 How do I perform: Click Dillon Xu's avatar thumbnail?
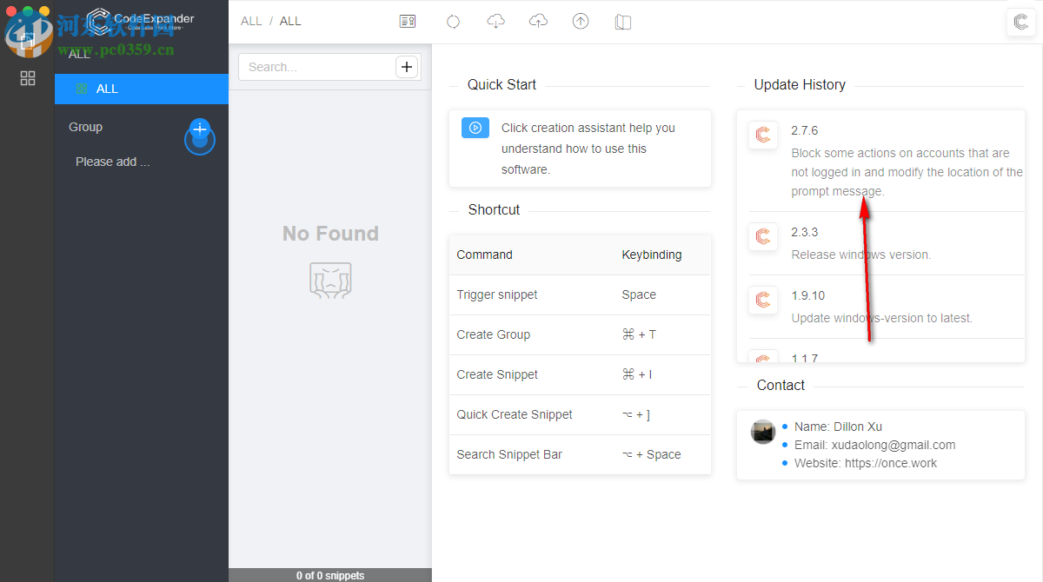tap(763, 432)
